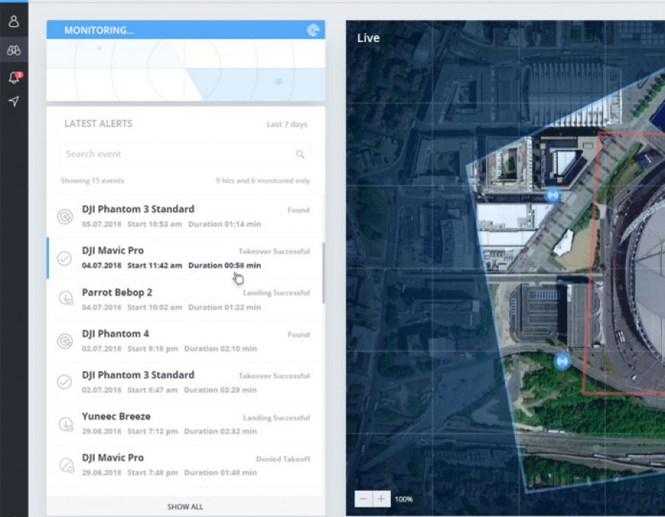Zoom in the map with plus button
This screenshot has width=665, height=517.
381,499
